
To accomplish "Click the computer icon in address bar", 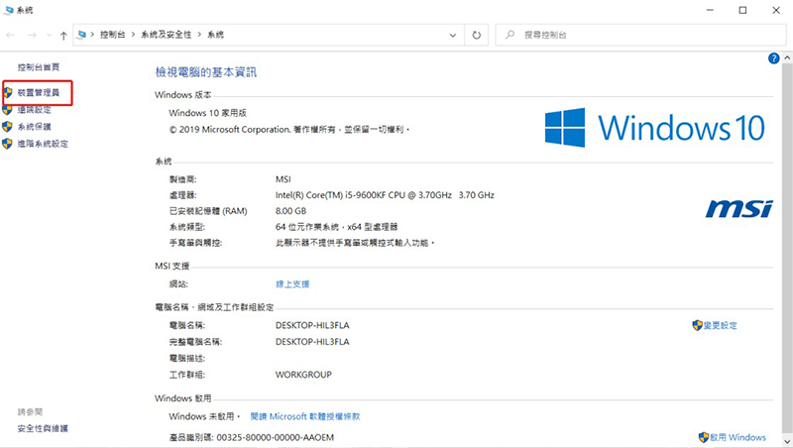I will point(81,35).
